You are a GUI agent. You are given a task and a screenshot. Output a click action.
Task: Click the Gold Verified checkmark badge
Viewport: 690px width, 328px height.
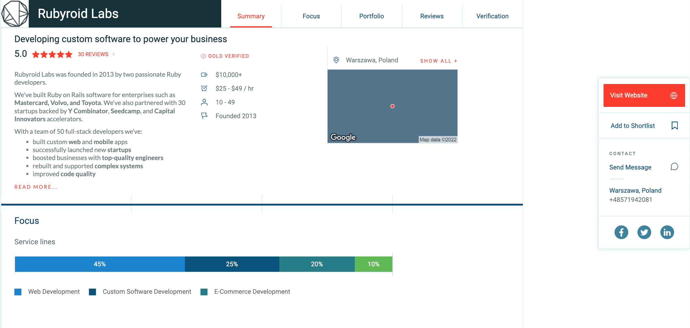pyautogui.click(x=203, y=56)
